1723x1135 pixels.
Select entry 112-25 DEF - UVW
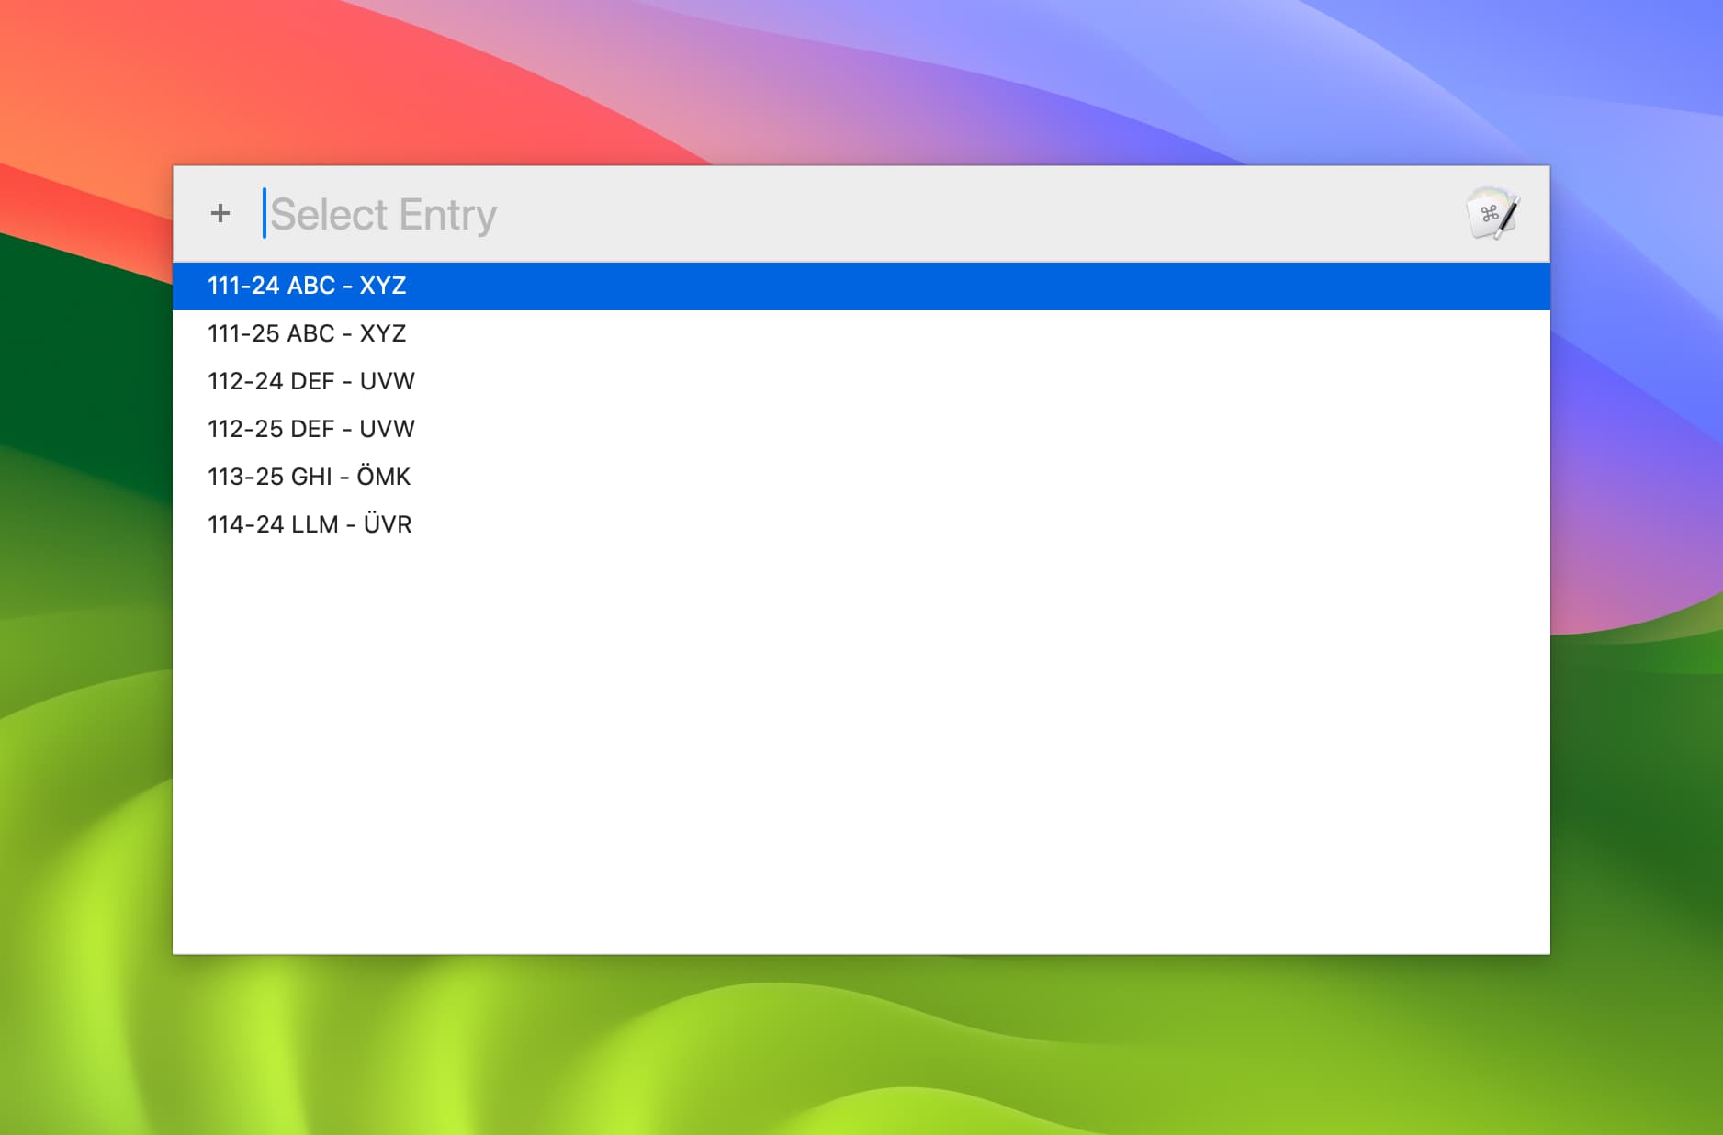coord(861,429)
